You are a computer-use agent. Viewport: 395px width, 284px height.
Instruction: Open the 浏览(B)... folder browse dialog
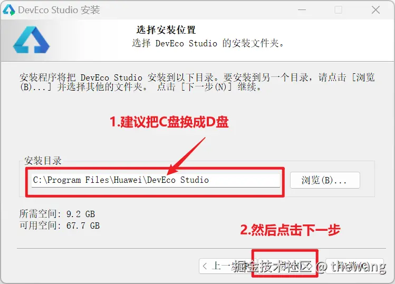325,180
